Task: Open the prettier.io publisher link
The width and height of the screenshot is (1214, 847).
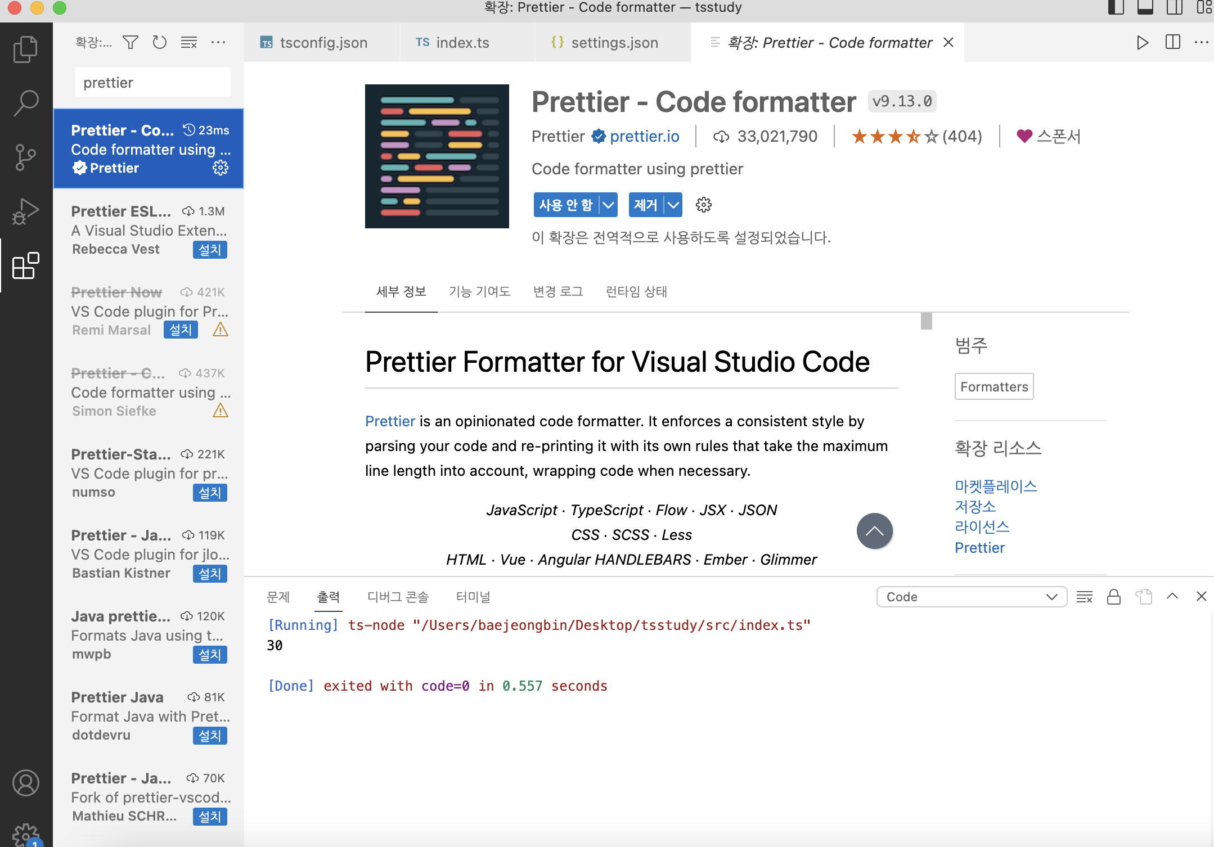Action: point(644,136)
